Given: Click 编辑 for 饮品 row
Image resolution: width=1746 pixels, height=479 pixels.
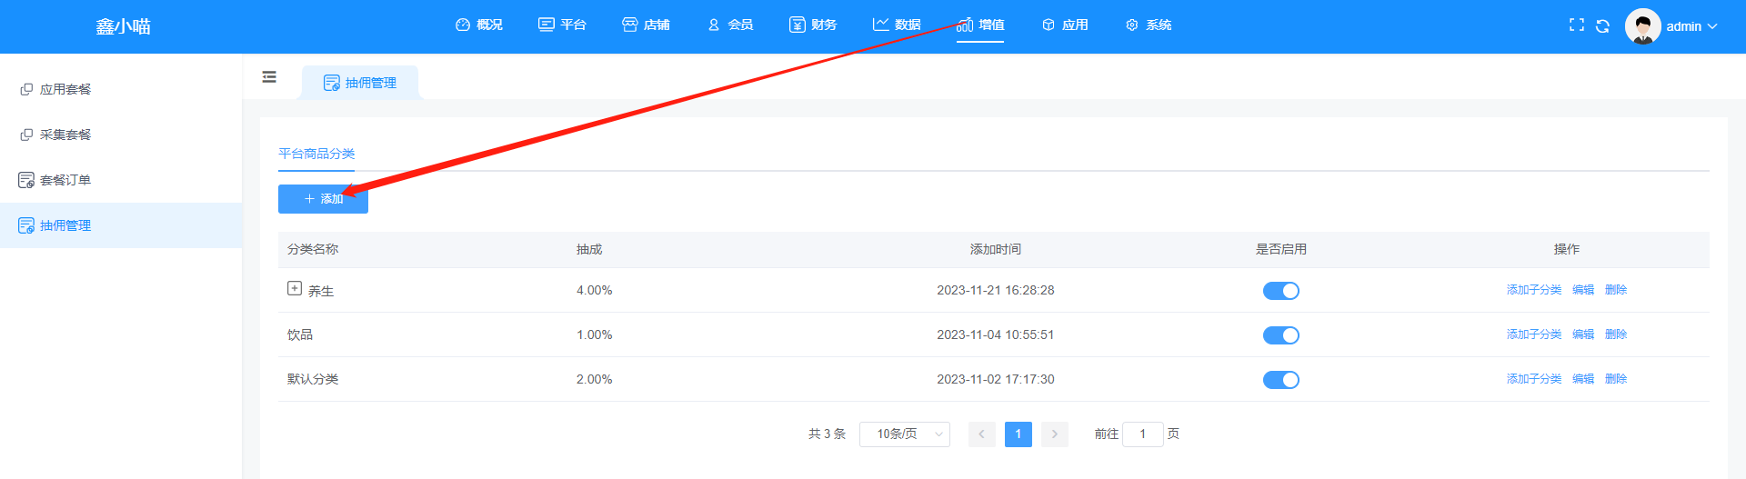Looking at the screenshot, I should coord(1583,334).
